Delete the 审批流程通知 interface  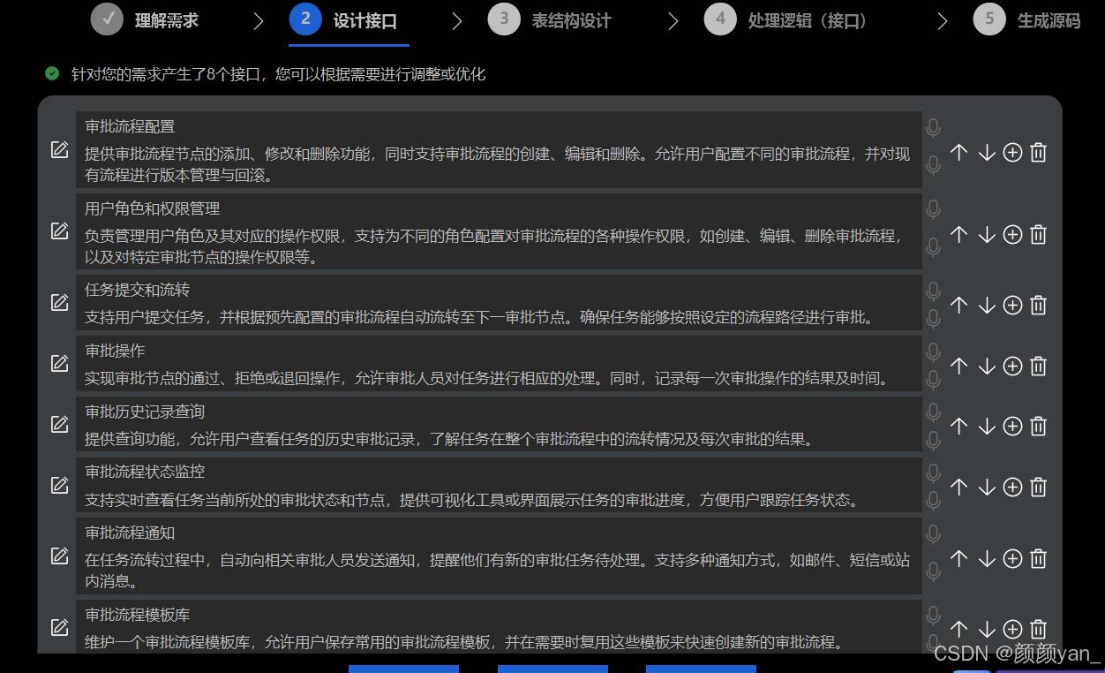click(x=1039, y=558)
